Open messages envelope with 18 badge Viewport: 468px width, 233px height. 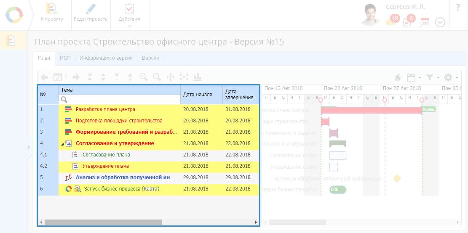[x=391, y=22]
